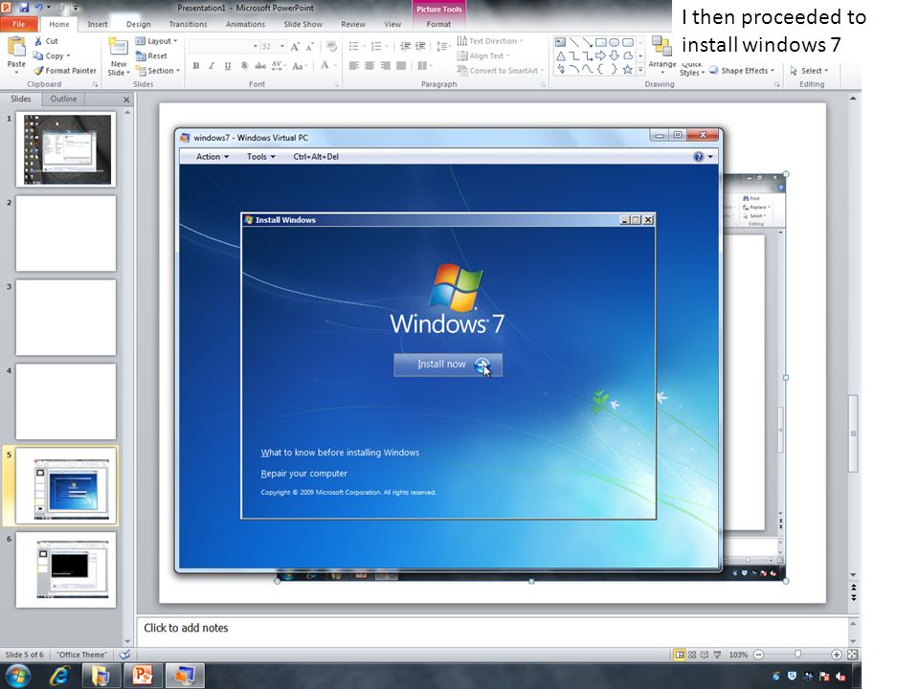Click Ctrl+Alt+Del in Virtual PC toolbar
This screenshot has width=919, height=689.
coord(316,156)
